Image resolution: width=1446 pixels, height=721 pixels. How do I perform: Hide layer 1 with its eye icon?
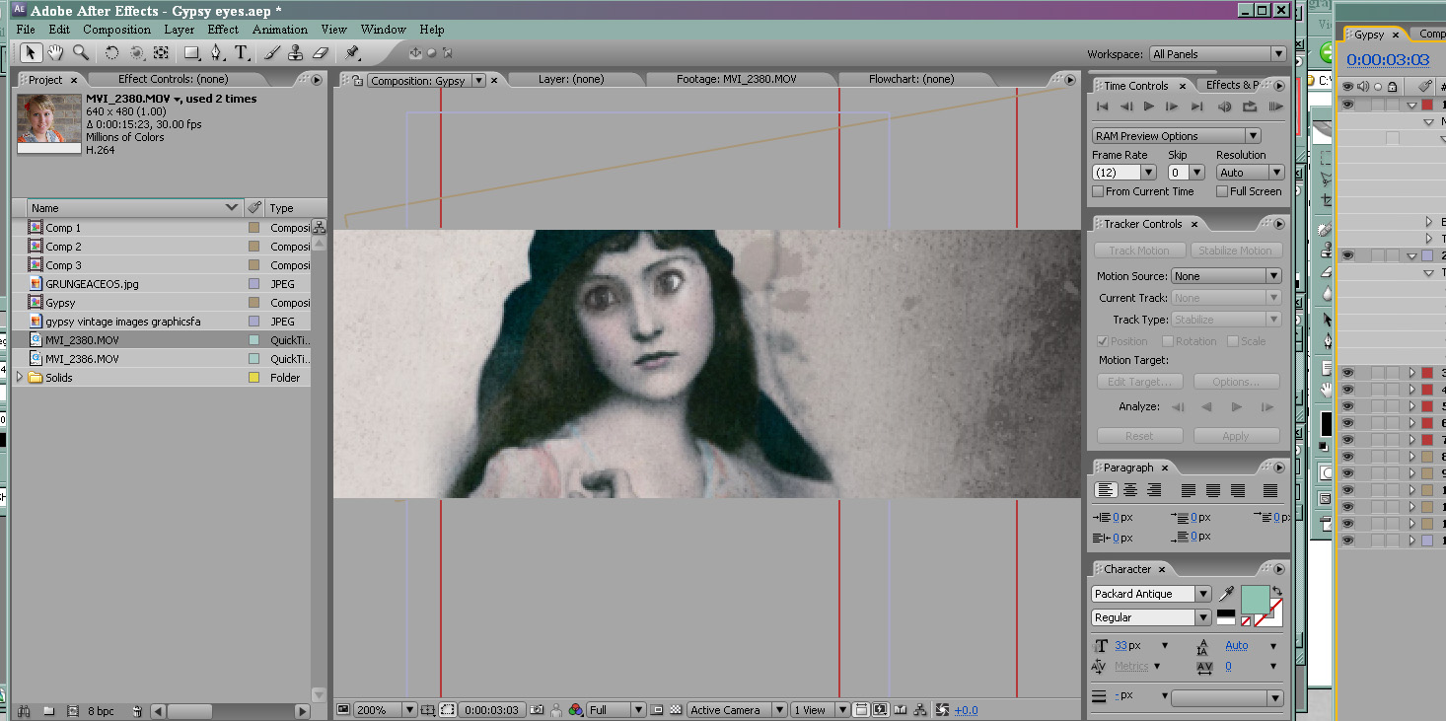[1348, 105]
